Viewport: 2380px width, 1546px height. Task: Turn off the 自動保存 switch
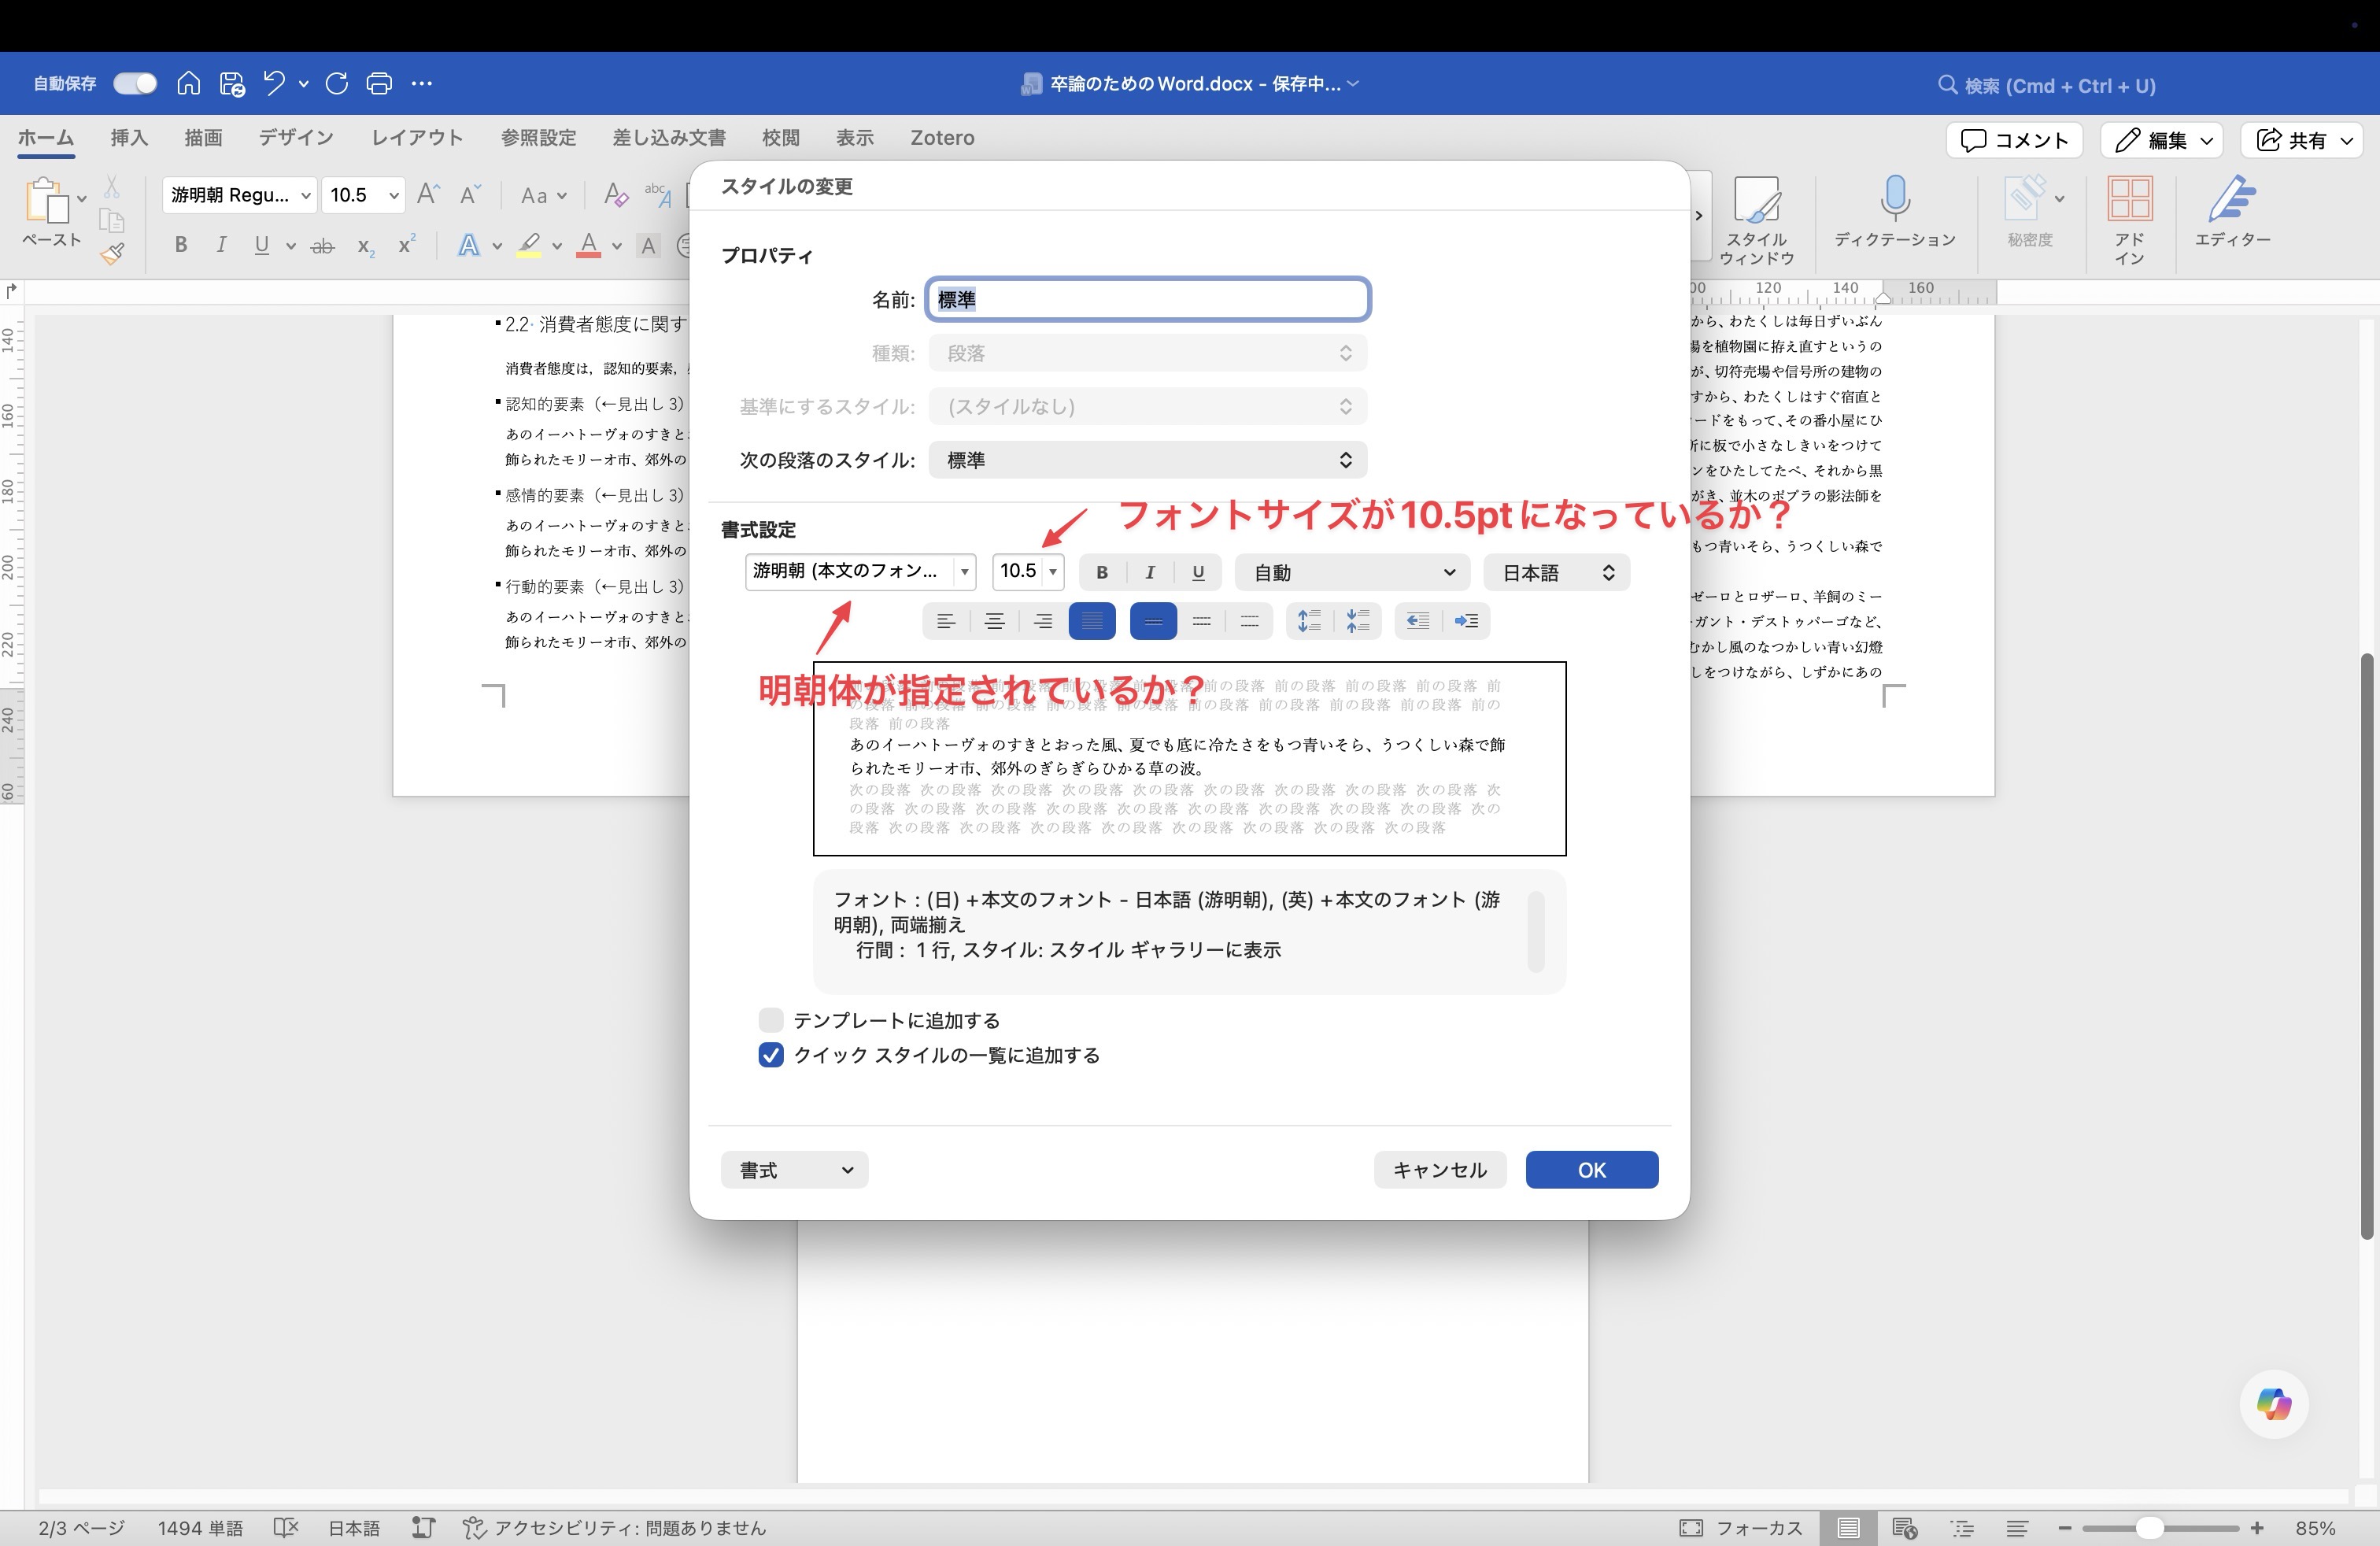pyautogui.click(x=134, y=83)
